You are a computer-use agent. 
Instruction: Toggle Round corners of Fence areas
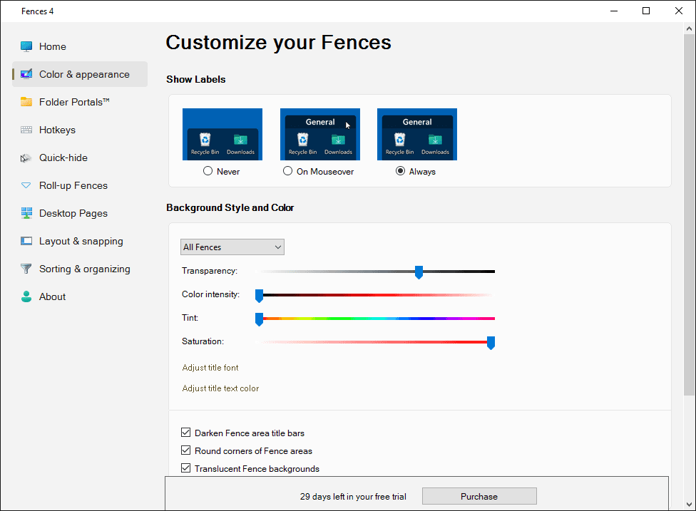tap(186, 450)
